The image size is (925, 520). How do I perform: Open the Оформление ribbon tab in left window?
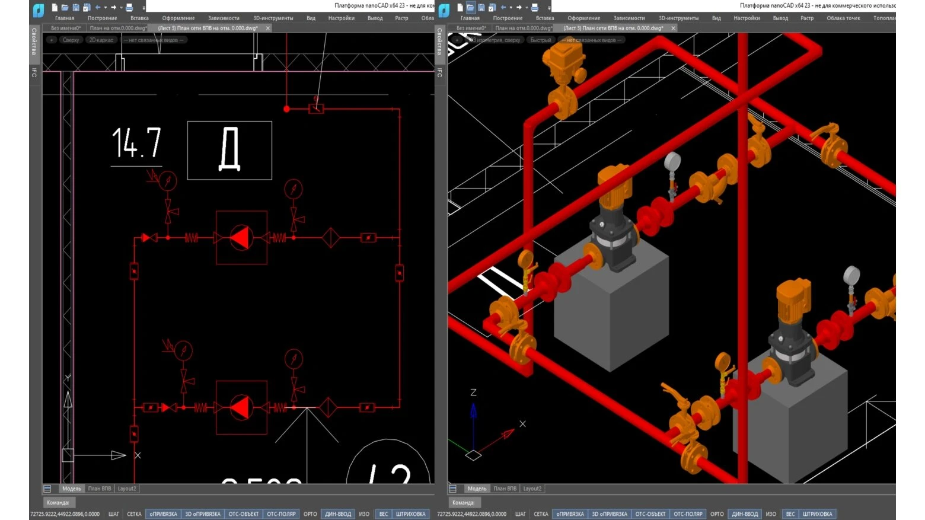(x=178, y=18)
